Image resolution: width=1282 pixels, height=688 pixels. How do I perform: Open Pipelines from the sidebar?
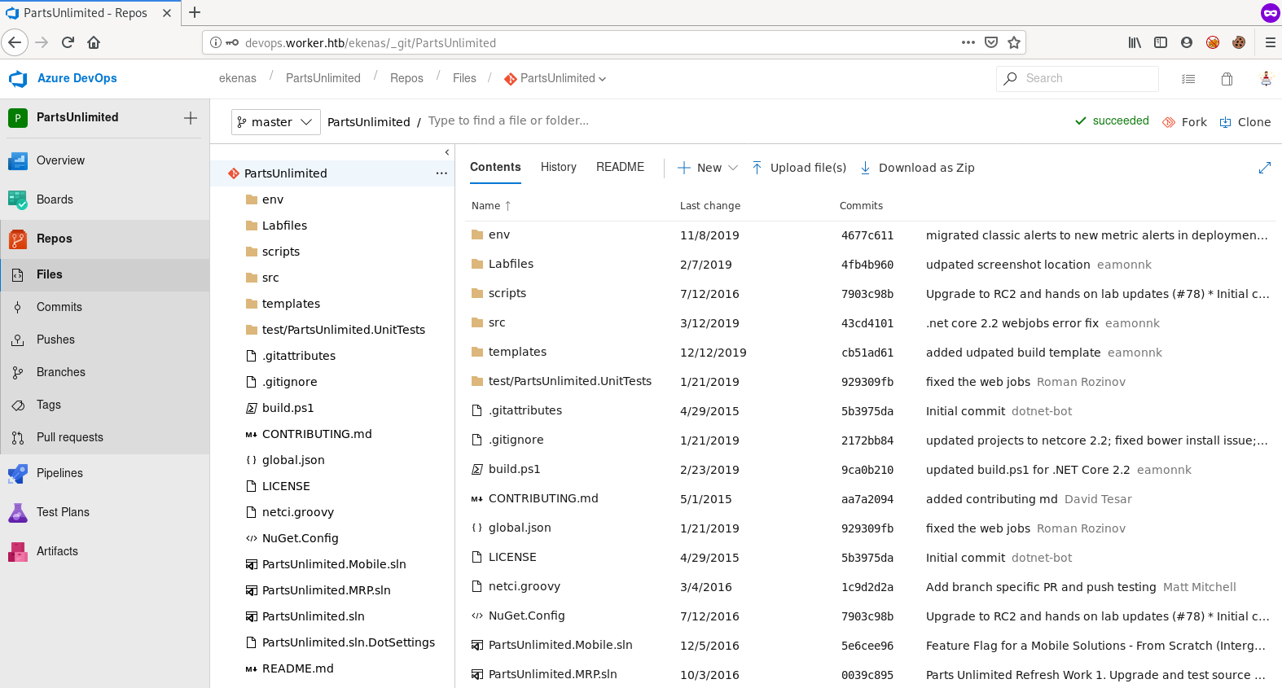(59, 473)
